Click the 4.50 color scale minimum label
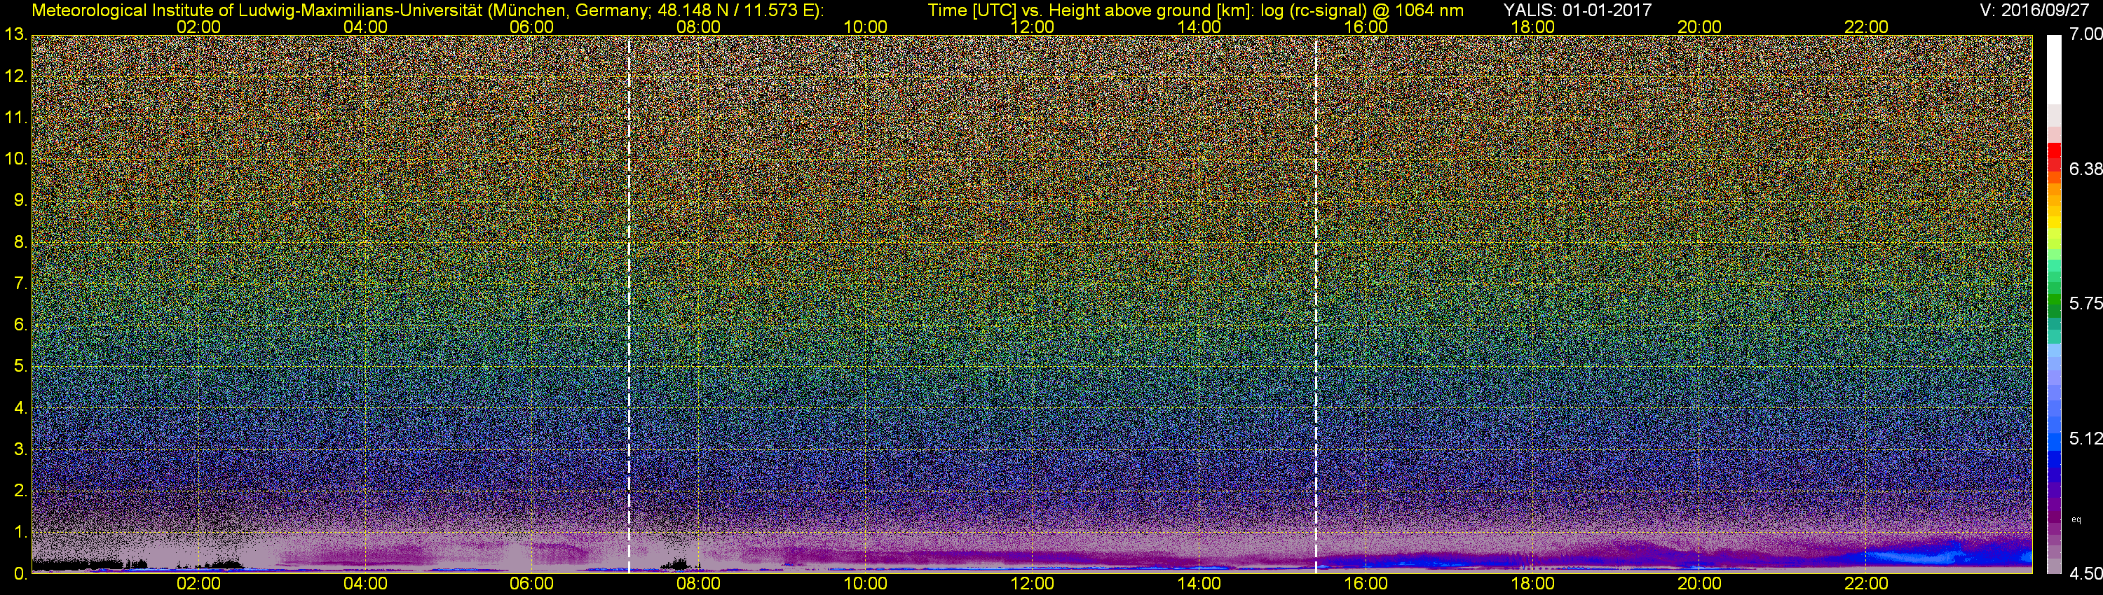The height and width of the screenshot is (595, 2103). (x=2086, y=574)
